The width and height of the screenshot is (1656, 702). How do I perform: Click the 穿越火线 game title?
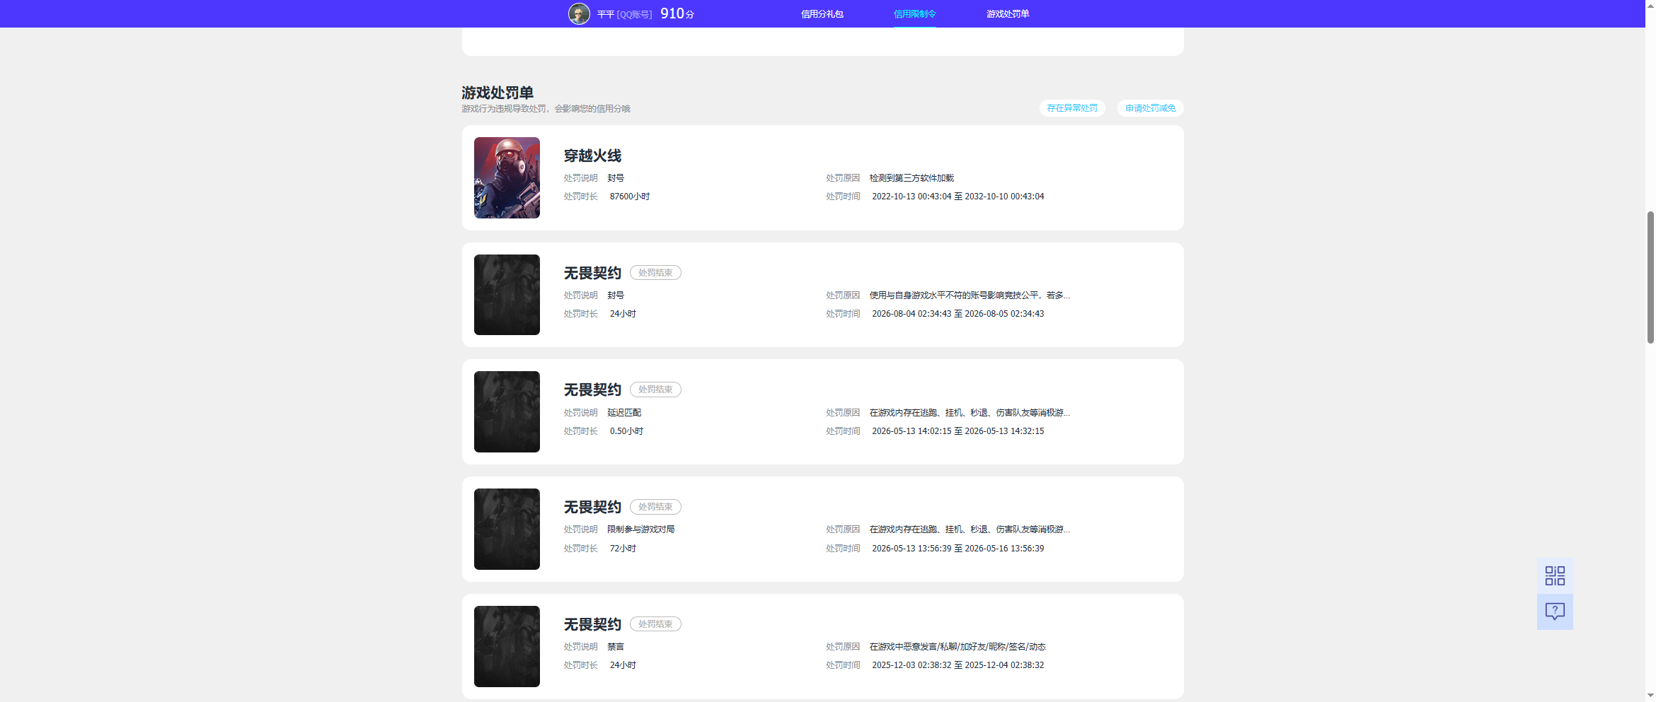click(592, 156)
